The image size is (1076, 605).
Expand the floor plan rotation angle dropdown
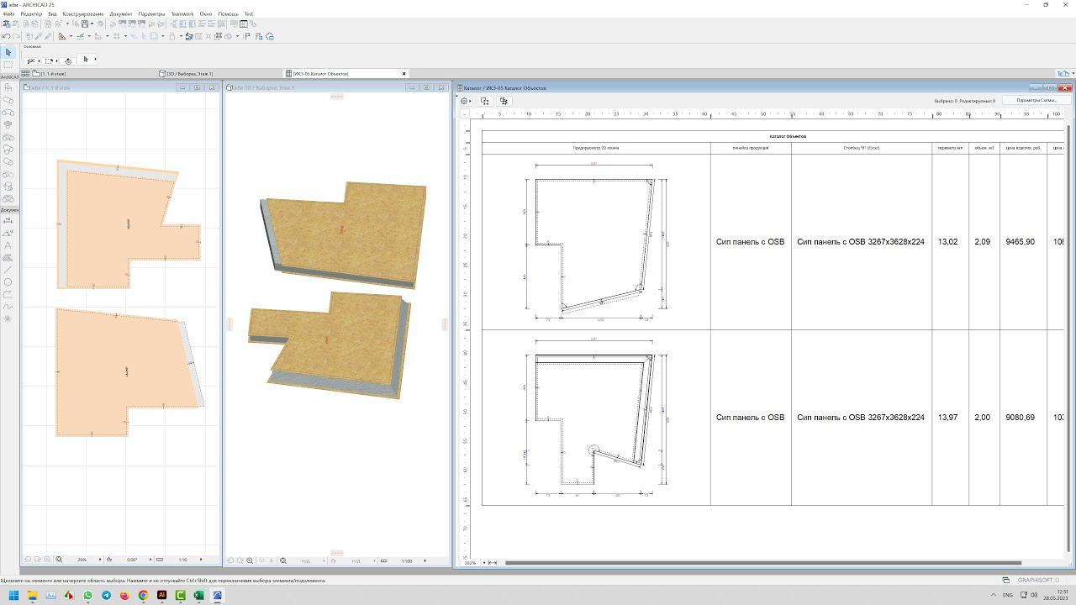click(149, 560)
